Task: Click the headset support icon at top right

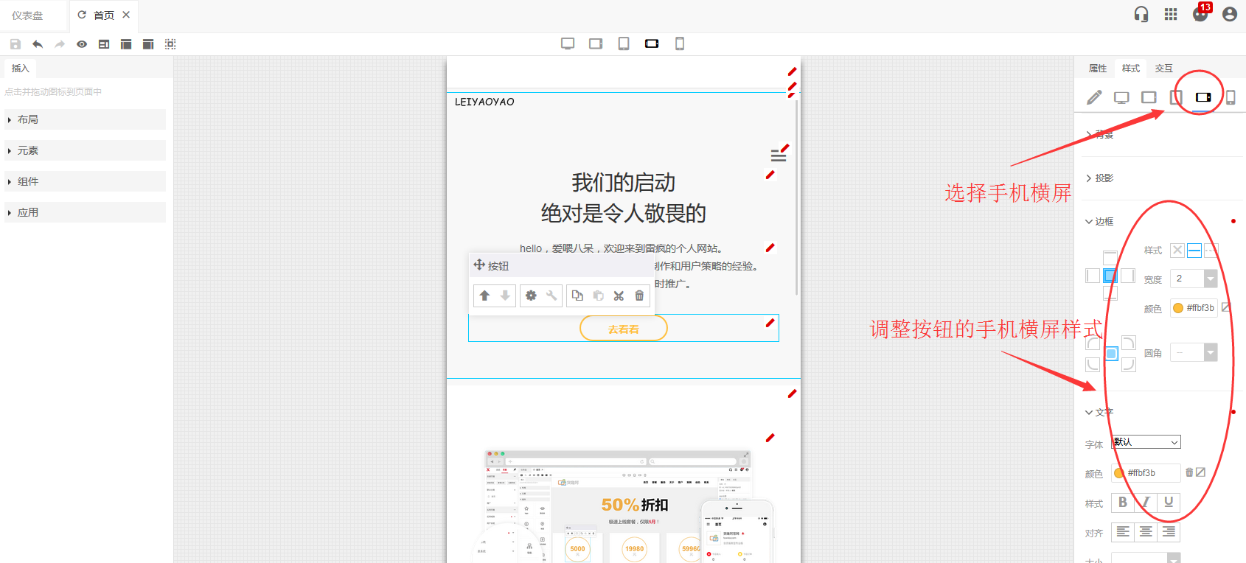Action: click(1141, 14)
